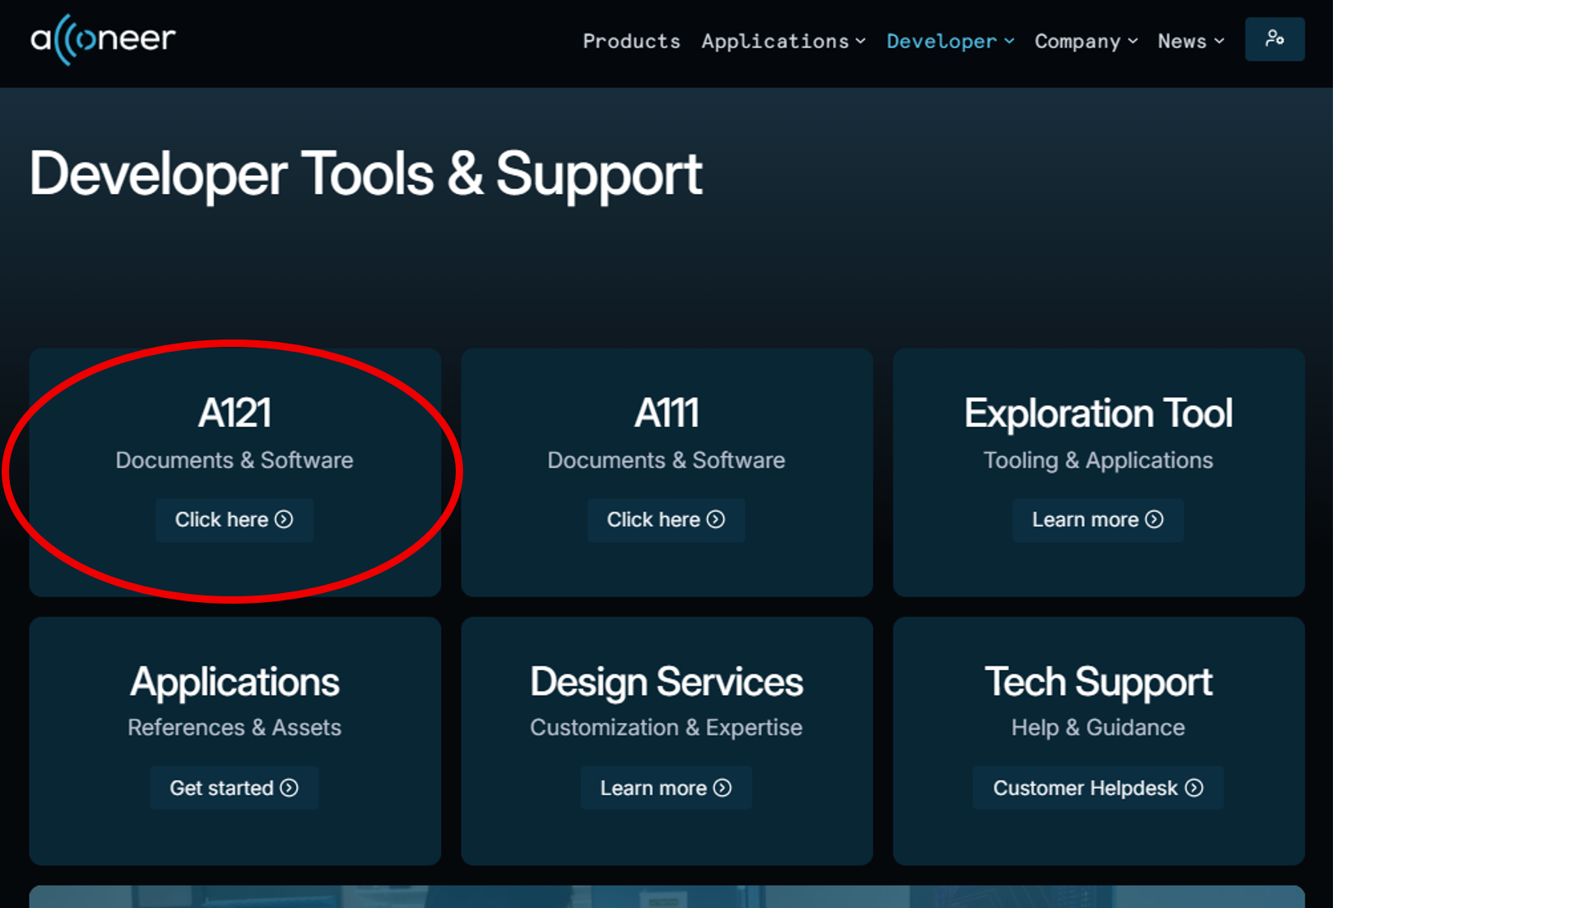The image size is (1594, 908).
Task: Open the Company navigation menu
Action: click(x=1086, y=41)
